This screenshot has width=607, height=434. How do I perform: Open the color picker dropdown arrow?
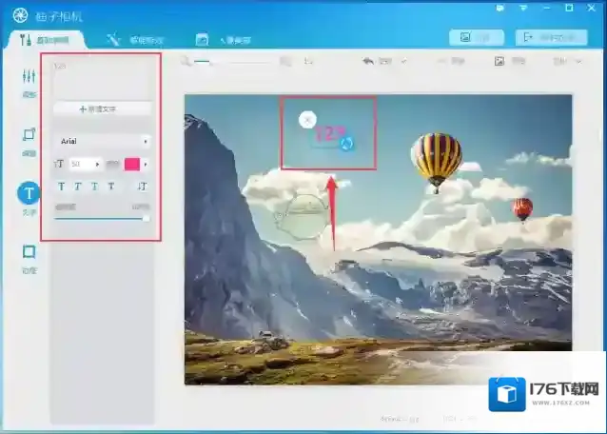click(x=146, y=165)
